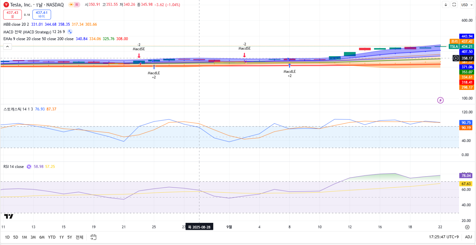The height and width of the screenshot is (245, 476).
Task: Select the 5D time range
Action: click(x=15, y=237)
